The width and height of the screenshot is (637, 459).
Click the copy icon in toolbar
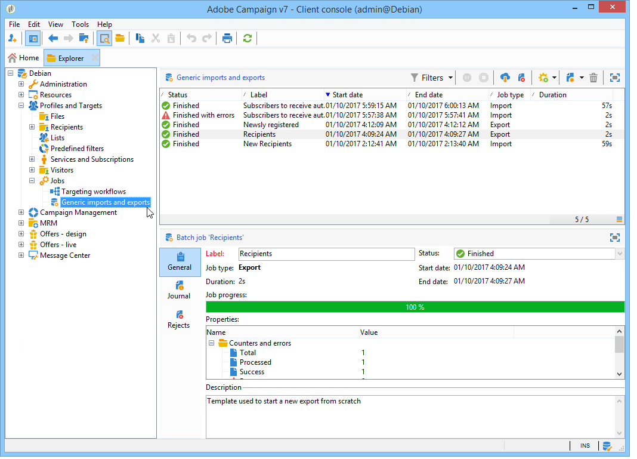pyautogui.click(x=140, y=39)
